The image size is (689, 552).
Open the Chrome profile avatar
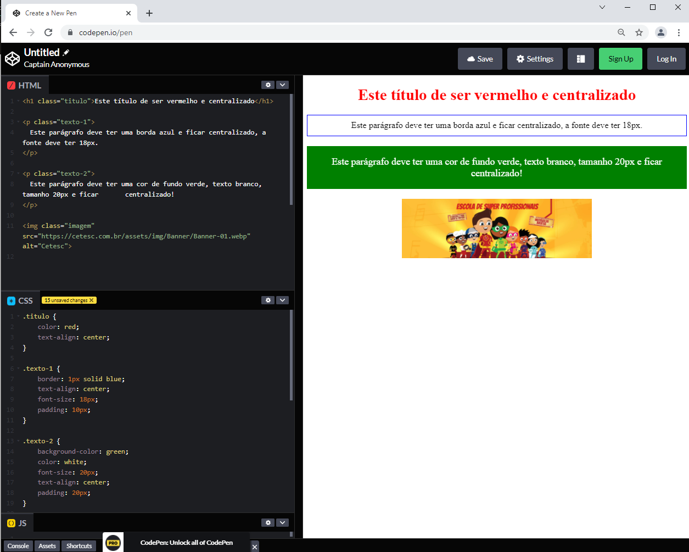661,32
